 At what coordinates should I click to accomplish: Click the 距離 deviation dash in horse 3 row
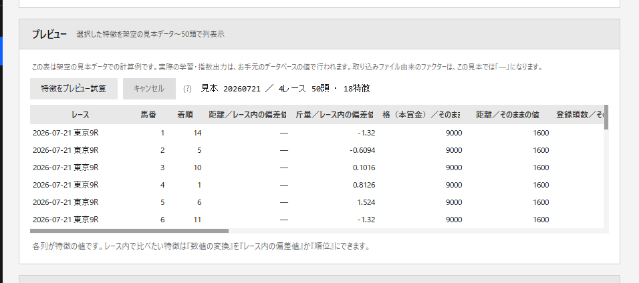(x=284, y=168)
